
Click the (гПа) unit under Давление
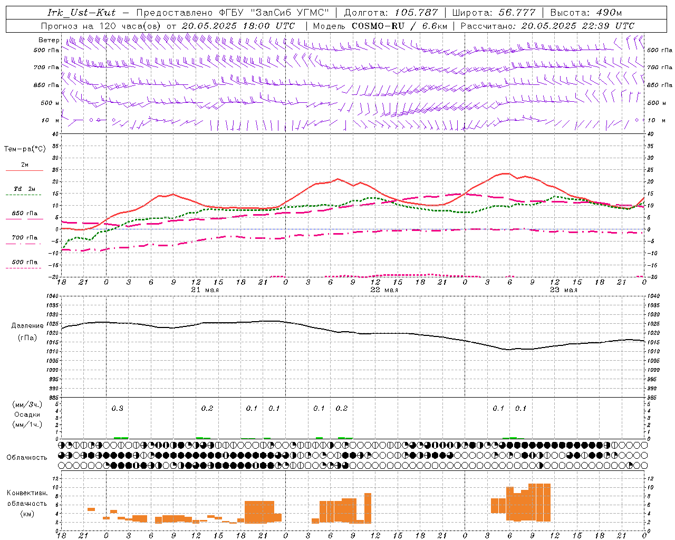click(27, 338)
